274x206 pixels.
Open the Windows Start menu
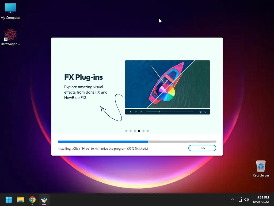tap(9, 200)
